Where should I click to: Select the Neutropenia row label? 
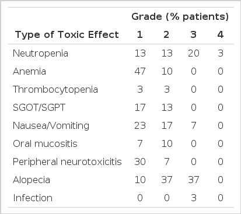[x=40, y=54]
